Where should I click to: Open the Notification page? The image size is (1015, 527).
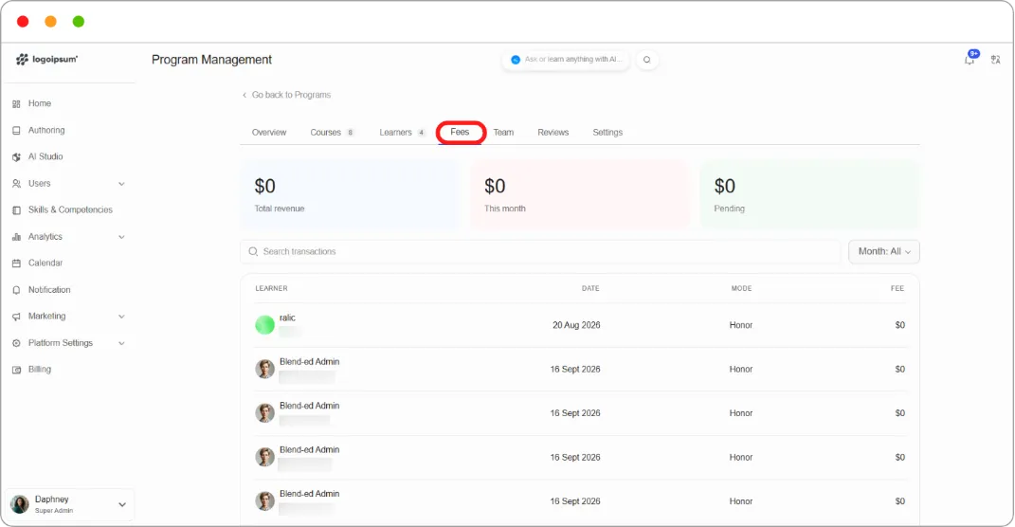coord(49,290)
